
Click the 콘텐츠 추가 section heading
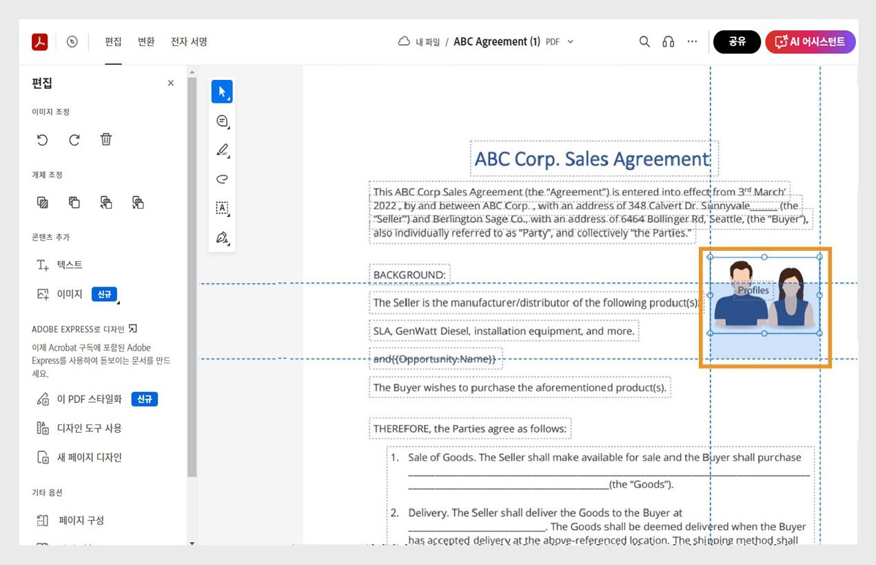tap(51, 237)
